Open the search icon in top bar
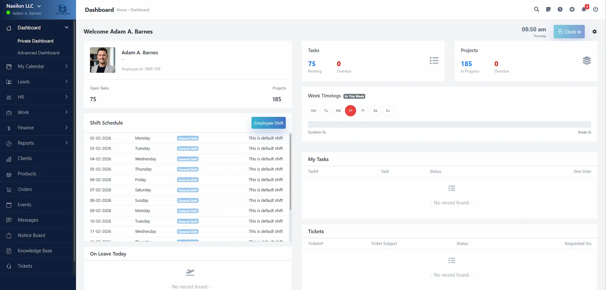Image resolution: width=606 pixels, height=290 pixels. (x=536, y=10)
